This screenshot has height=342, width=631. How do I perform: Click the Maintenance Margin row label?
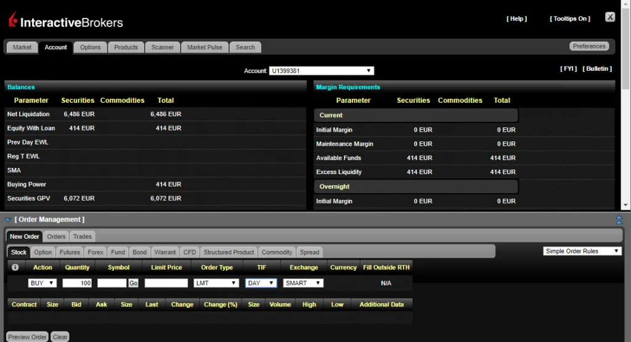344,144
